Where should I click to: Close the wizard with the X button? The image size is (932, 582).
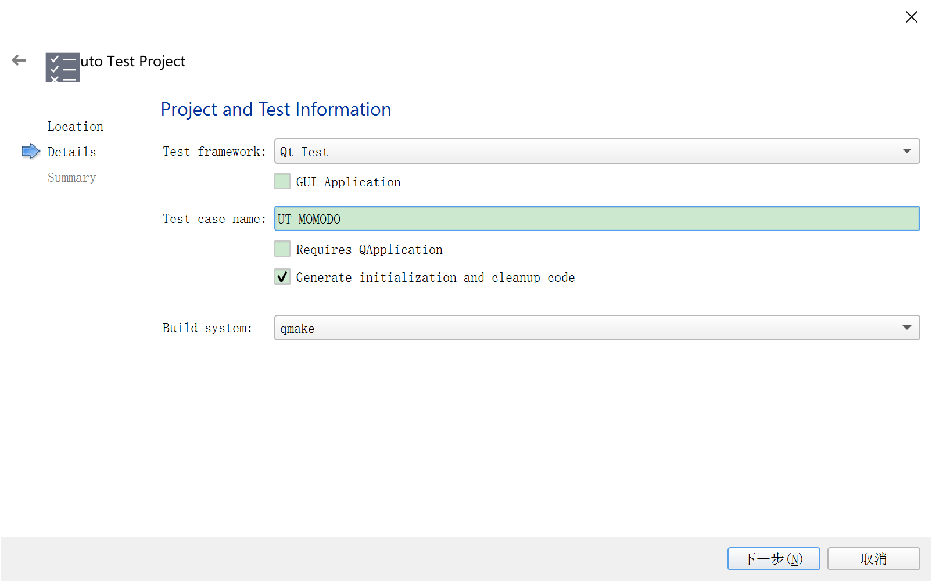911,17
